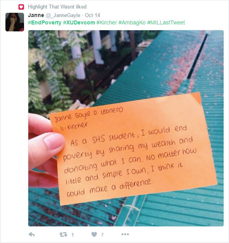This screenshot has width=229, height=243.
Task: Open the more options ellipsis menu
Action: click(125, 234)
